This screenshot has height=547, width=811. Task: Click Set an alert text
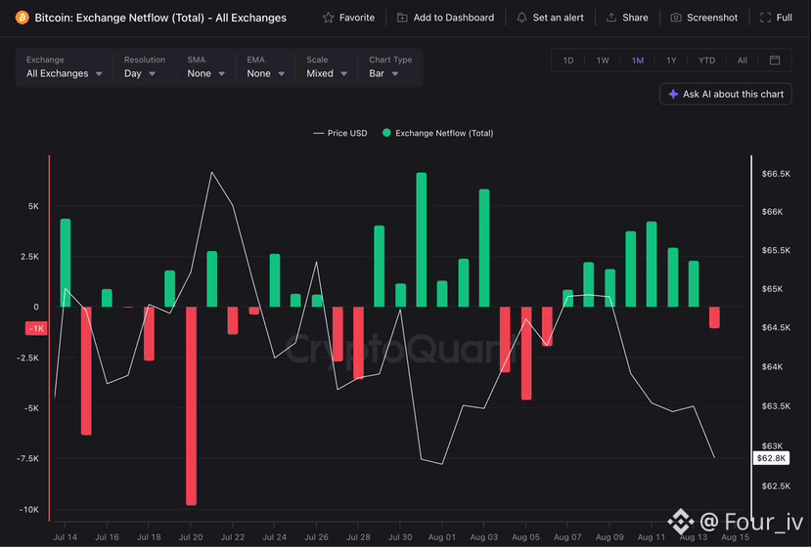point(558,18)
